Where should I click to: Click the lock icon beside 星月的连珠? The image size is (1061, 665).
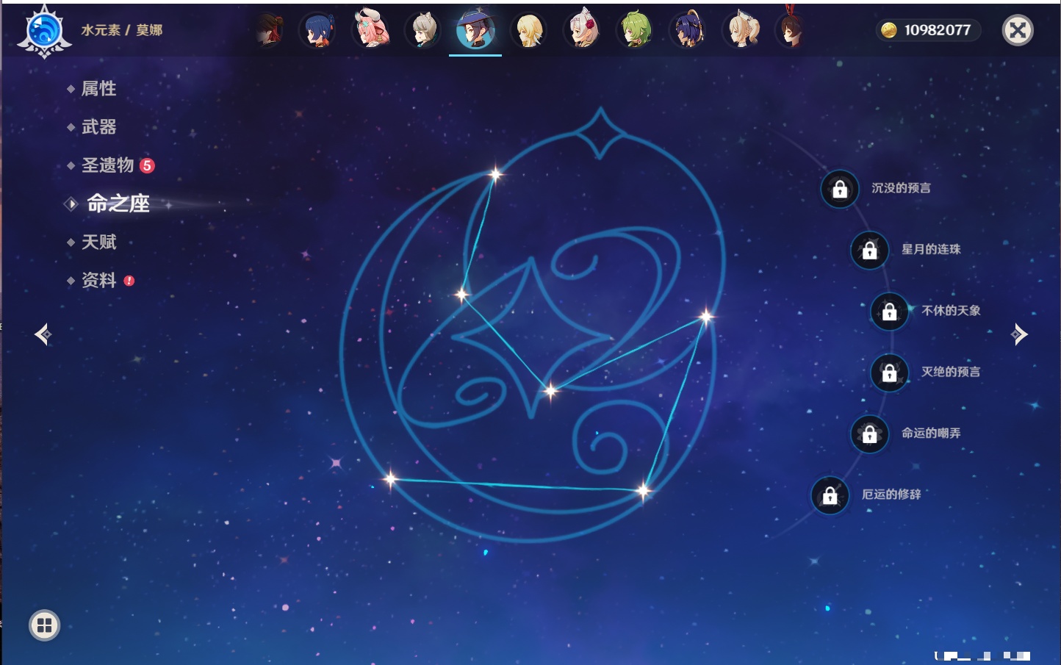pyautogui.click(x=869, y=250)
